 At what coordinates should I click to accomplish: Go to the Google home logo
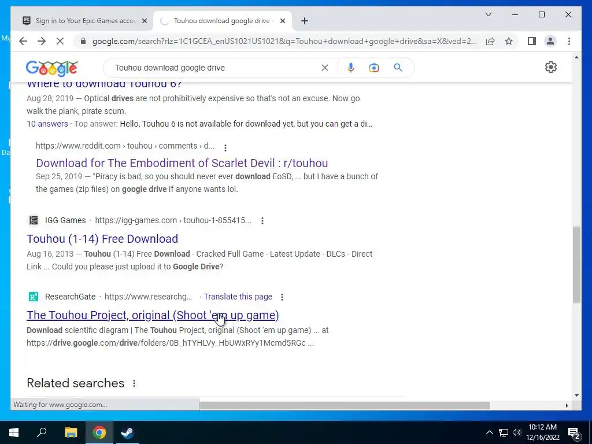[51, 68]
